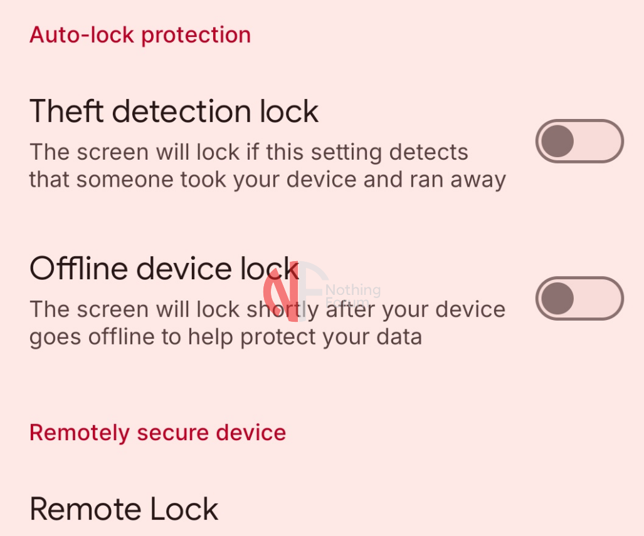Click the empty right side of Theft detection toggle track

(x=601, y=141)
